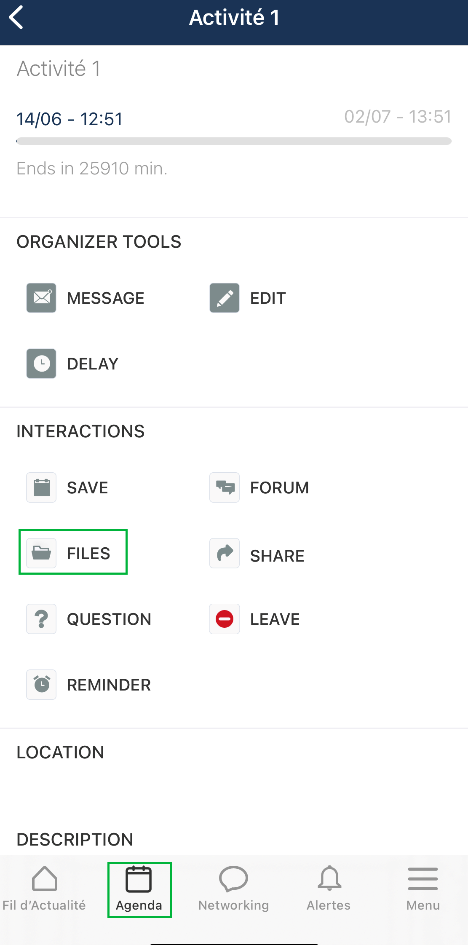
Task: Tap the back arrow in header
Action: tap(16, 18)
